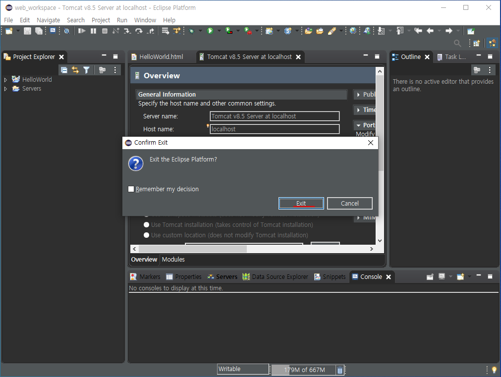Click the Open Perspective icon
The height and width of the screenshot is (377, 501).
pyautogui.click(x=477, y=43)
